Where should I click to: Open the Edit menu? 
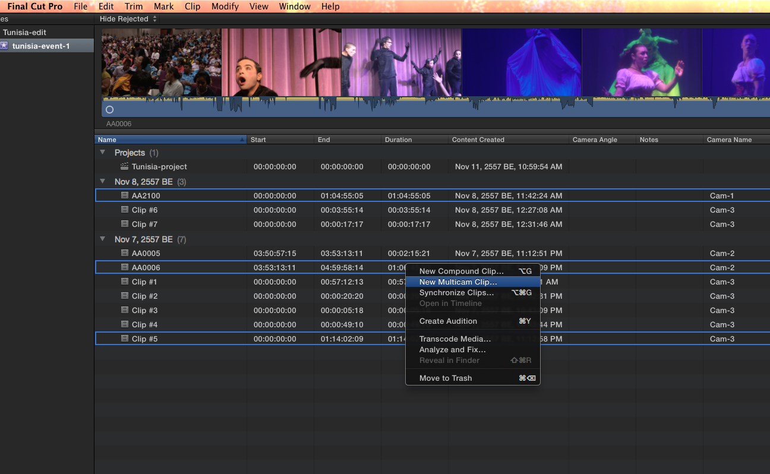[x=106, y=7]
